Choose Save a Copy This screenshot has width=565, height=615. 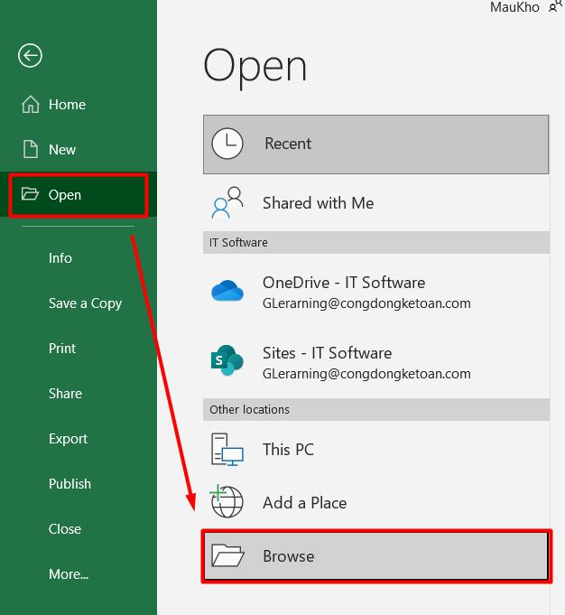pyautogui.click(x=79, y=303)
